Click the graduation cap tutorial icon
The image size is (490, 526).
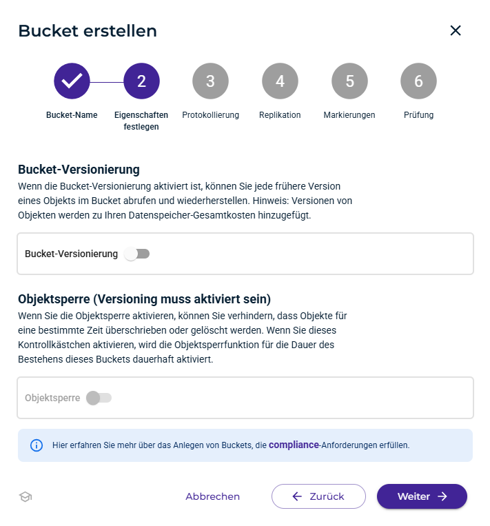(x=25, y=497)
